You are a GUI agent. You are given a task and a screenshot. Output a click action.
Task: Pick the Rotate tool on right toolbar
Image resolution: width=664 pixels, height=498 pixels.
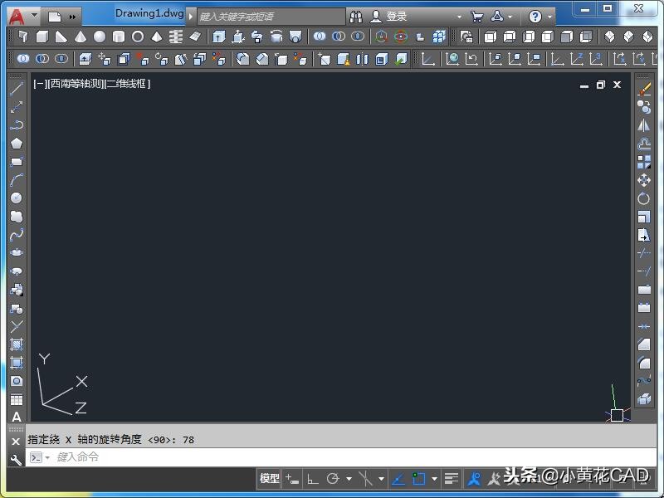coord(644,198)
